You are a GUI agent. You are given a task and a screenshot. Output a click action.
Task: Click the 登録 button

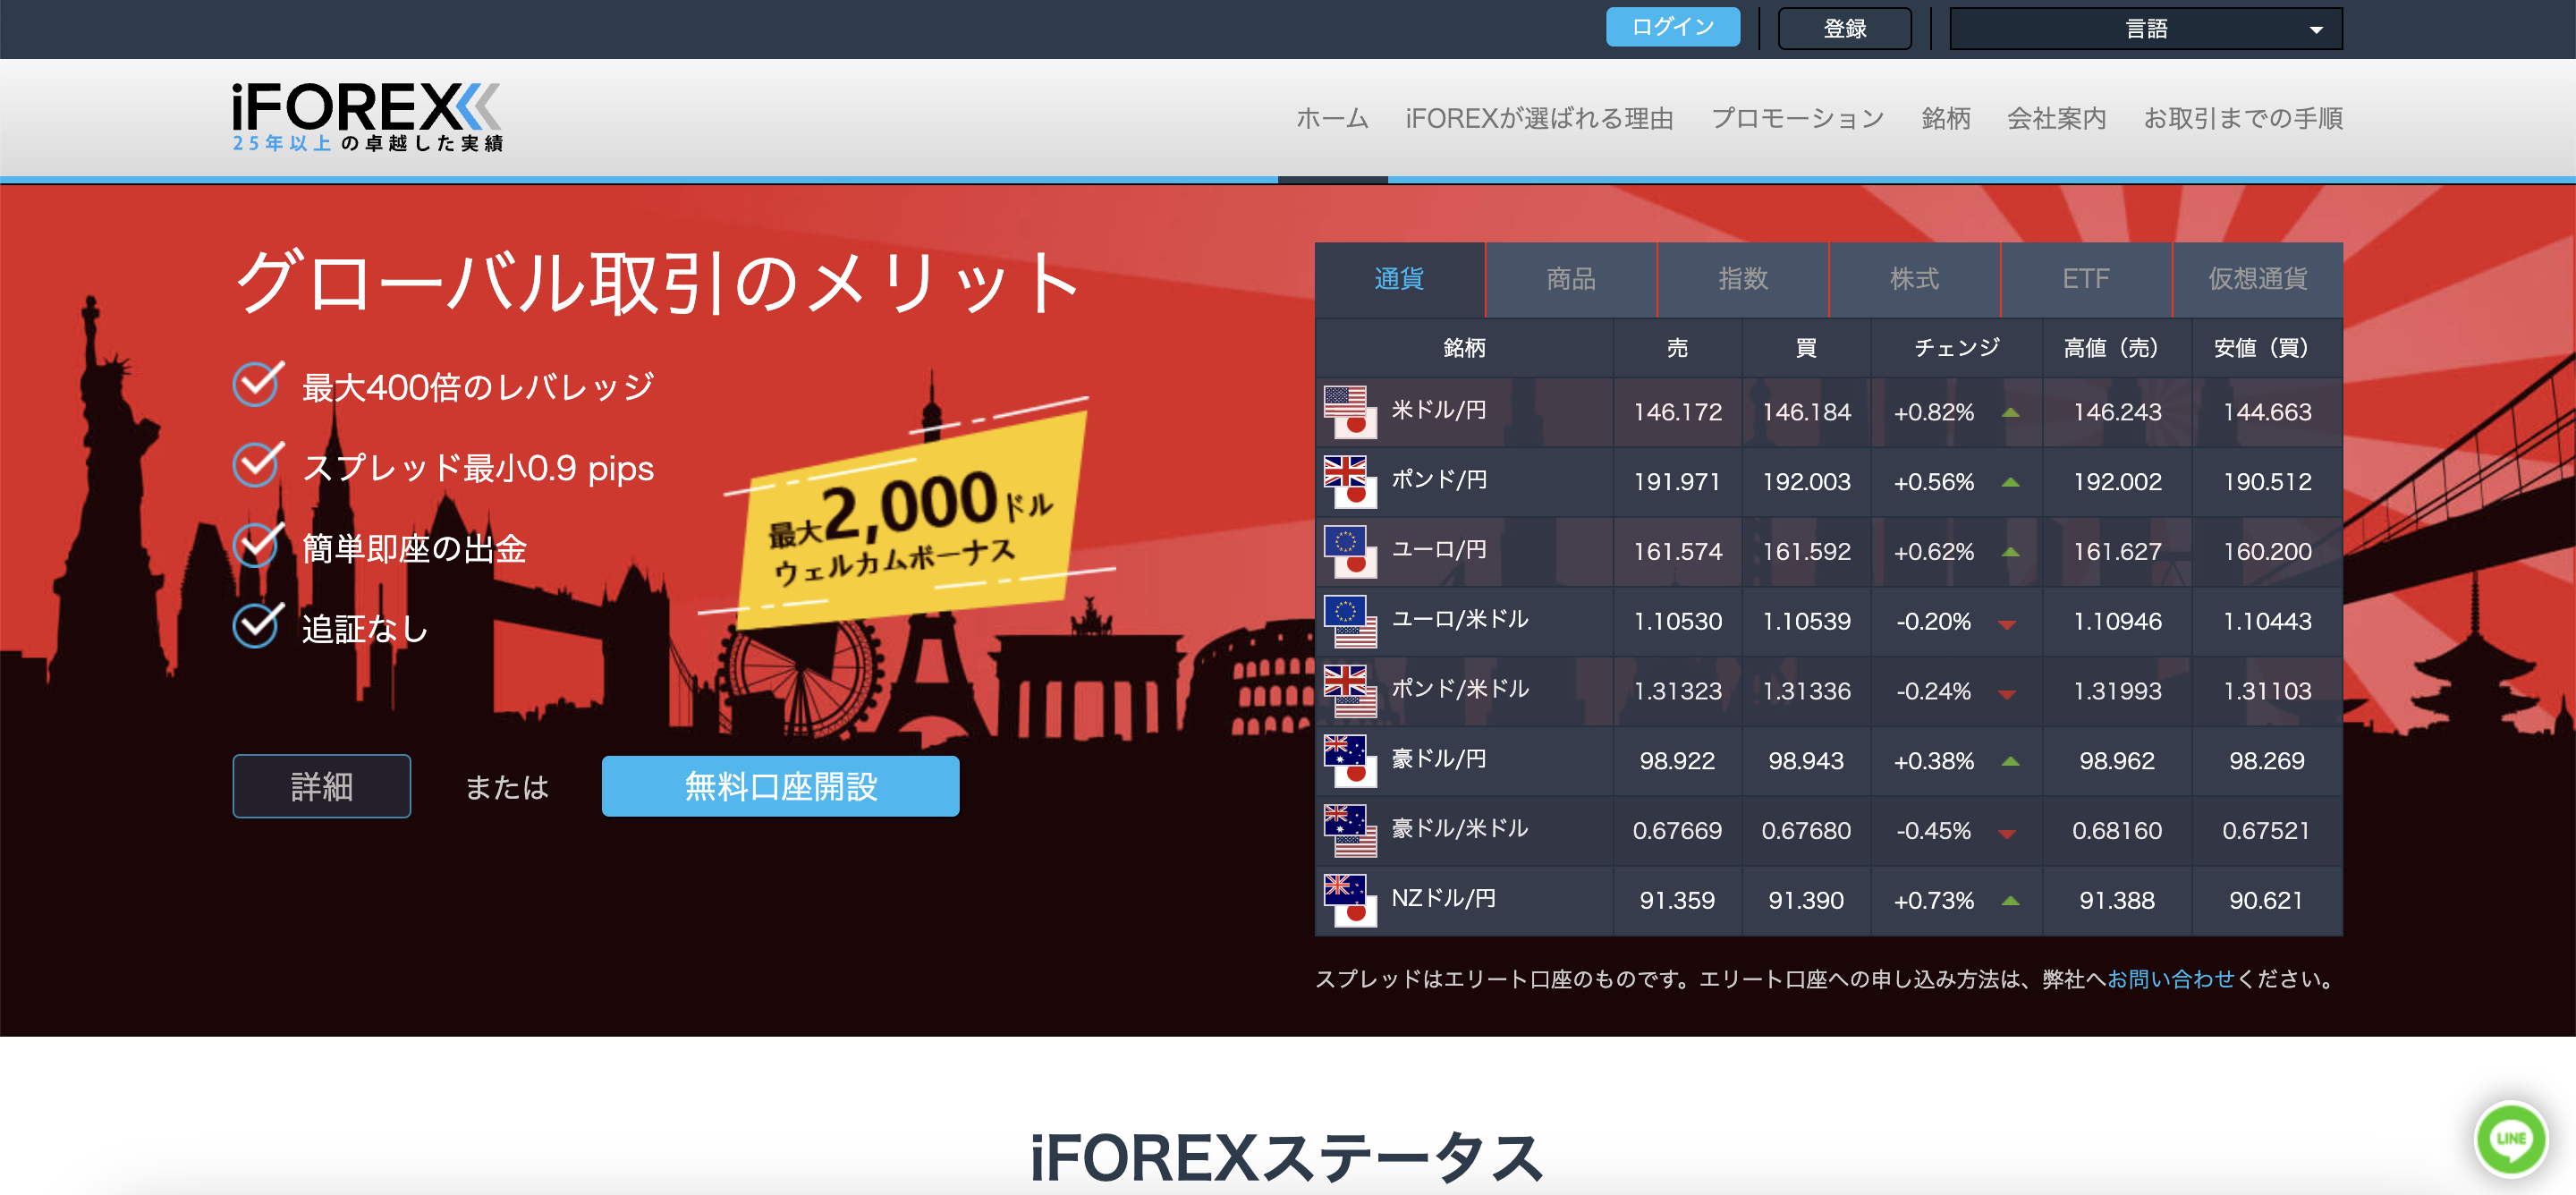(x=1844, y=28)
